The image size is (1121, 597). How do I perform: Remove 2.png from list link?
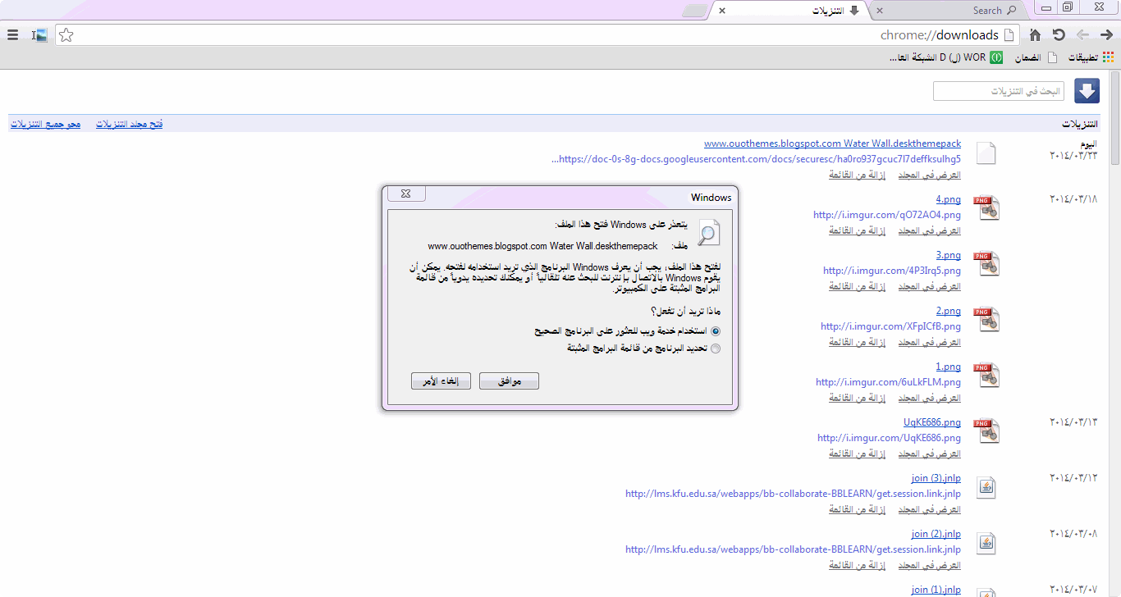click(859, 342)
